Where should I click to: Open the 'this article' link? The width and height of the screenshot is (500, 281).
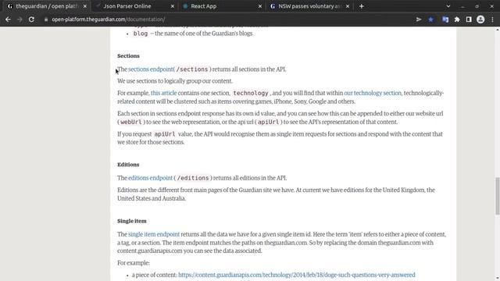[x=163, y=93]
